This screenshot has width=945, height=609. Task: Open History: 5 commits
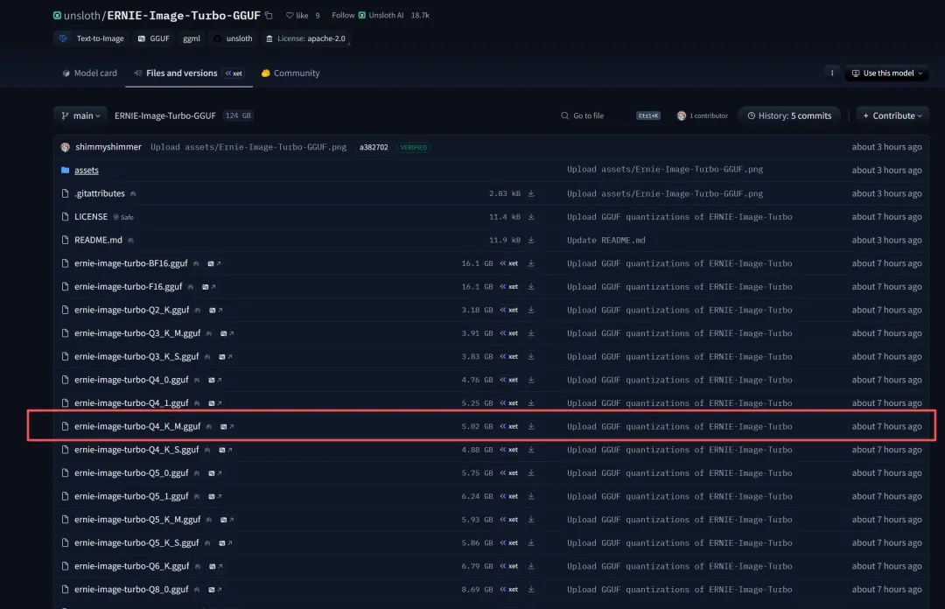click(789, 115)
